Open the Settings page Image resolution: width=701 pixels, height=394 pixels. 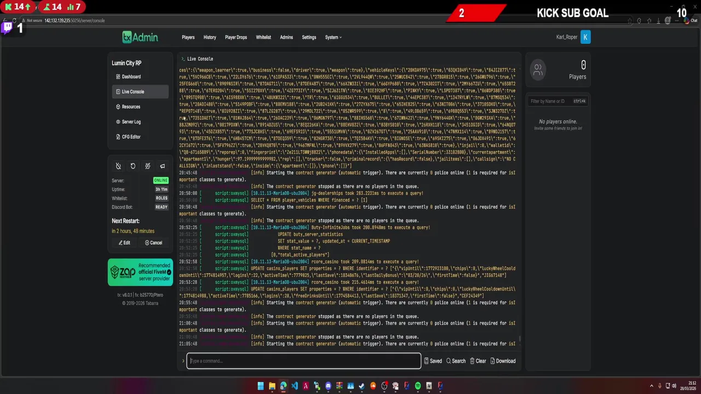[309, 37]
